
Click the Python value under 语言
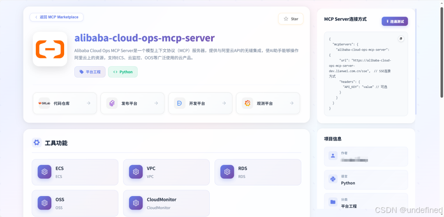pos(348,183)
